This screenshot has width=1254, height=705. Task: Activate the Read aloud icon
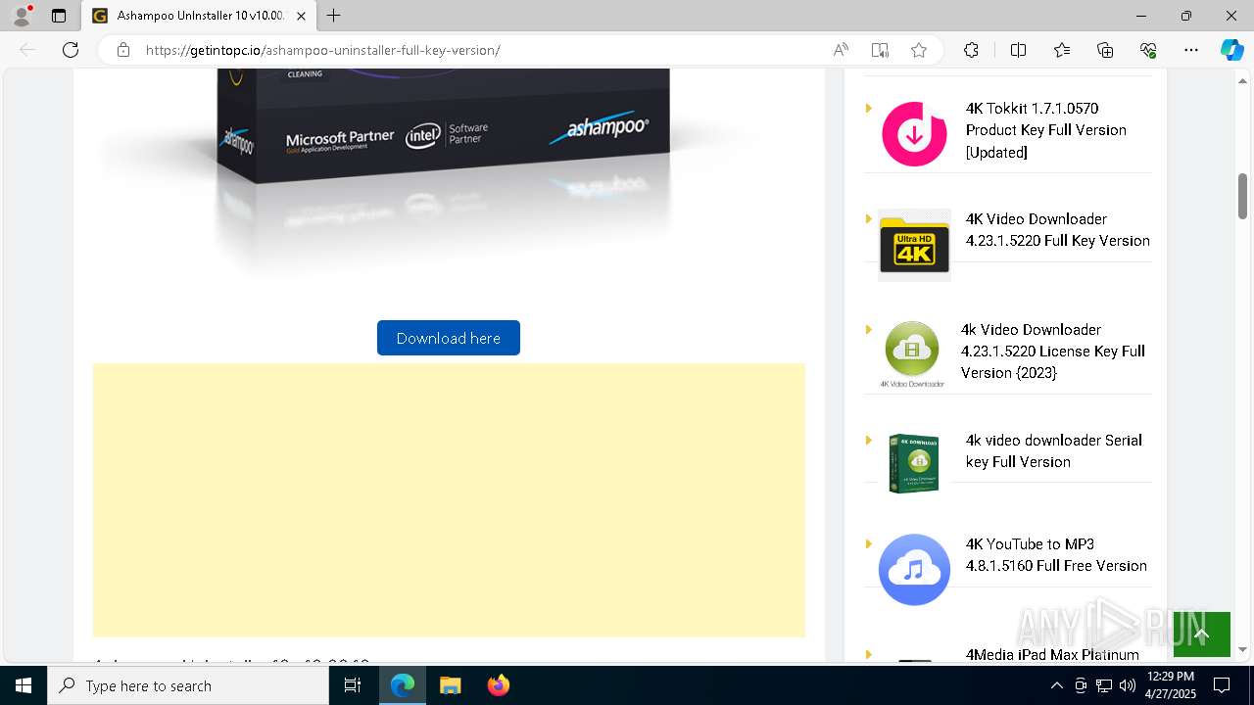[841, 50]
